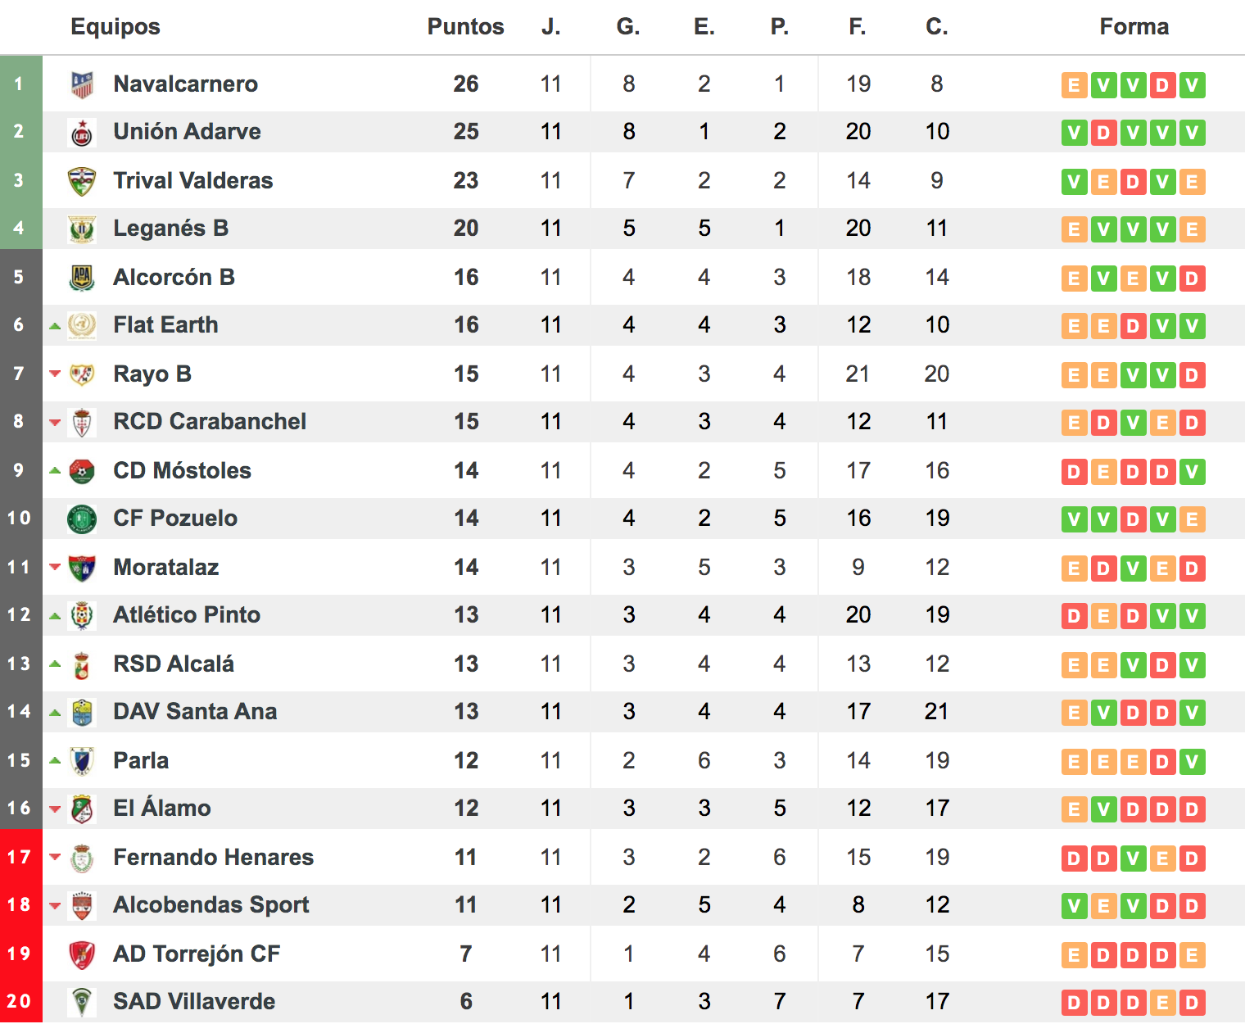The image size is (1245, 1024).
Task: Open the Trival Valderas team link
Action: [x=193, y=180]
